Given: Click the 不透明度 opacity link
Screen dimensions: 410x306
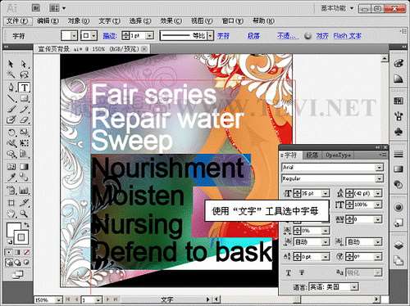Looking at the screenshot, I should (287, 36).
